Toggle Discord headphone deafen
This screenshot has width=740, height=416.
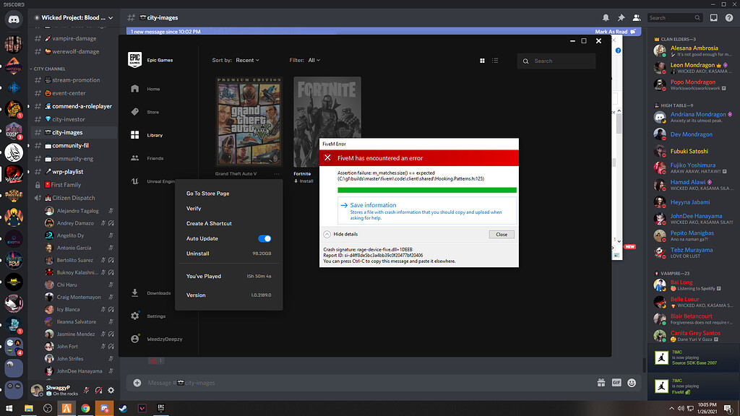(98, 390)
